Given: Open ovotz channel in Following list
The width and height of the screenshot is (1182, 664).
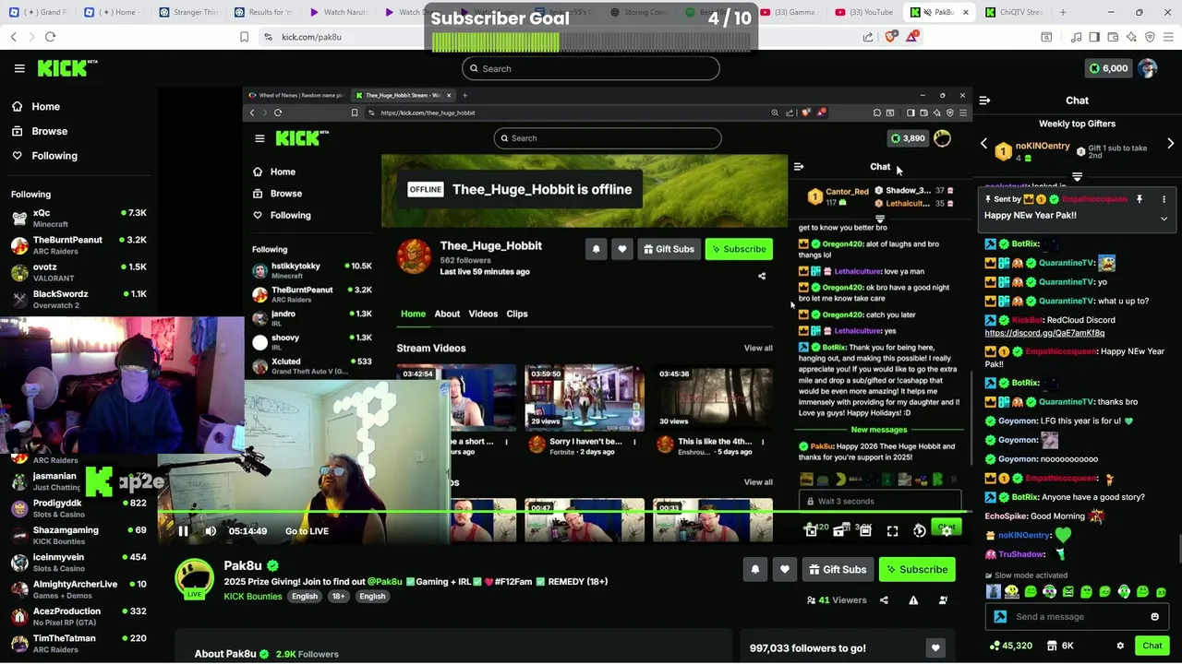Looking at the screenshot, I should (x=78, y=271).
